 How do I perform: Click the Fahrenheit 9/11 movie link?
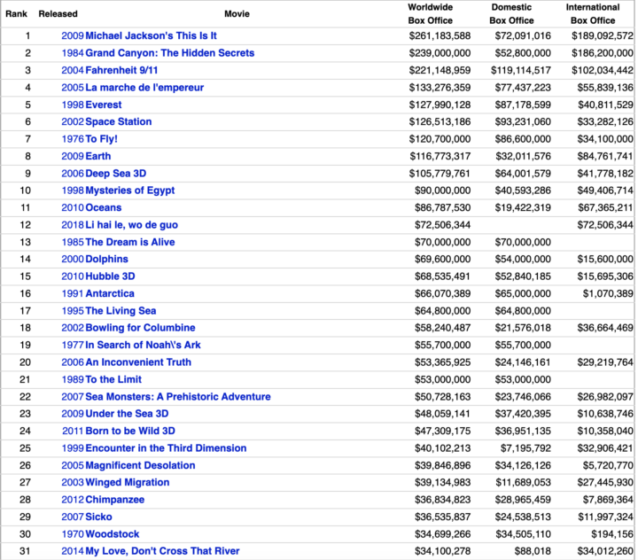121,70
